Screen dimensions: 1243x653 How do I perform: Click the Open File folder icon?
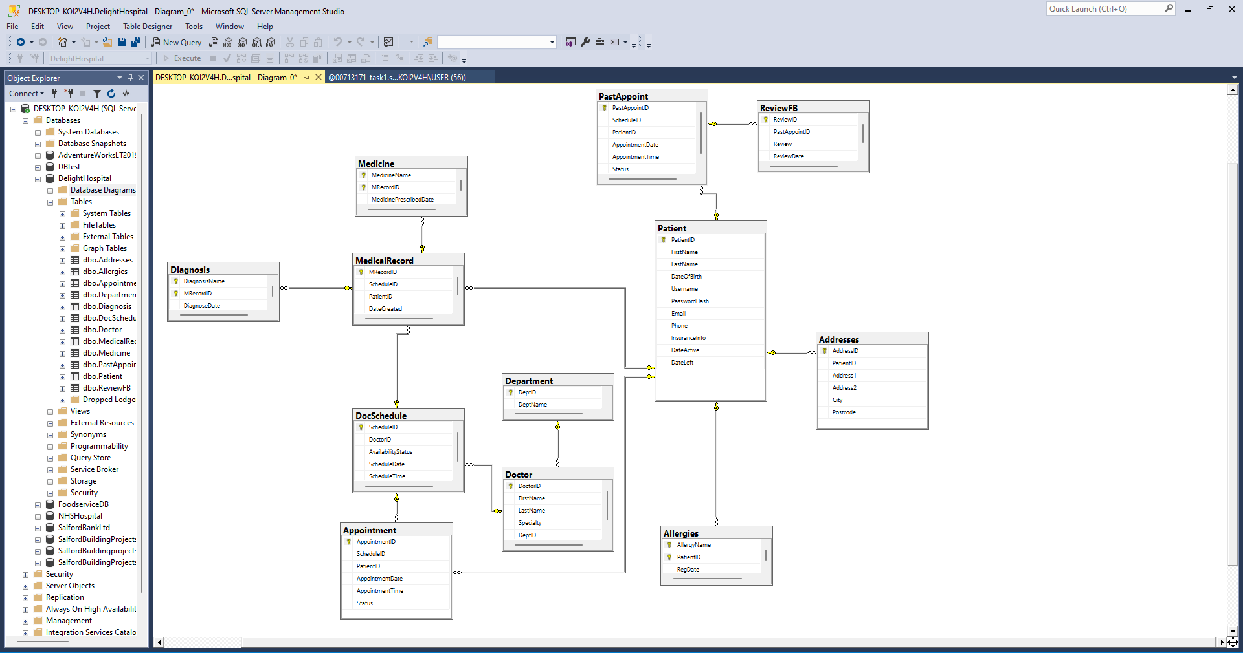click(107, 42)
